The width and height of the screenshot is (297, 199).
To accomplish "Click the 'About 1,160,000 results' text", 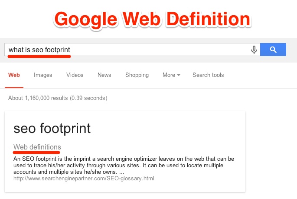I will coord(38,98).
